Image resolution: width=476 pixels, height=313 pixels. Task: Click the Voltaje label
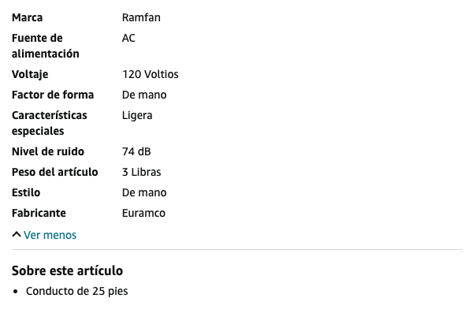click(30, 74)
